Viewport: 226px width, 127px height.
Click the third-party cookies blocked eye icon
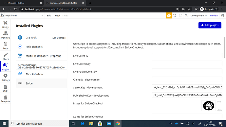coord(183,9)
